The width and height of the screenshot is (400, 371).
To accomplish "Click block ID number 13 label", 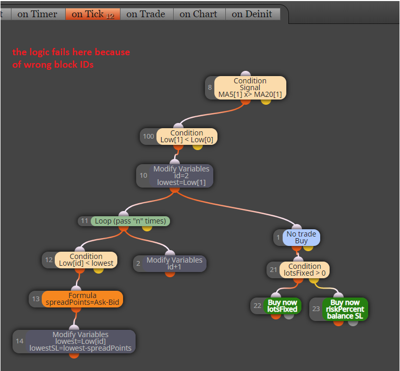I will pyautogui.click(x=35, y=299).
